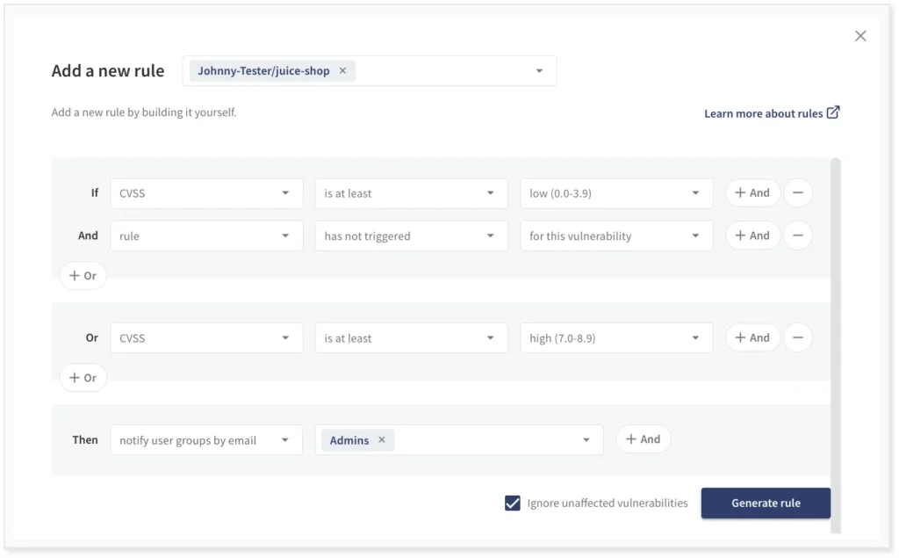Add Or group below first condition block
The image size is (899, 558).
83,276
